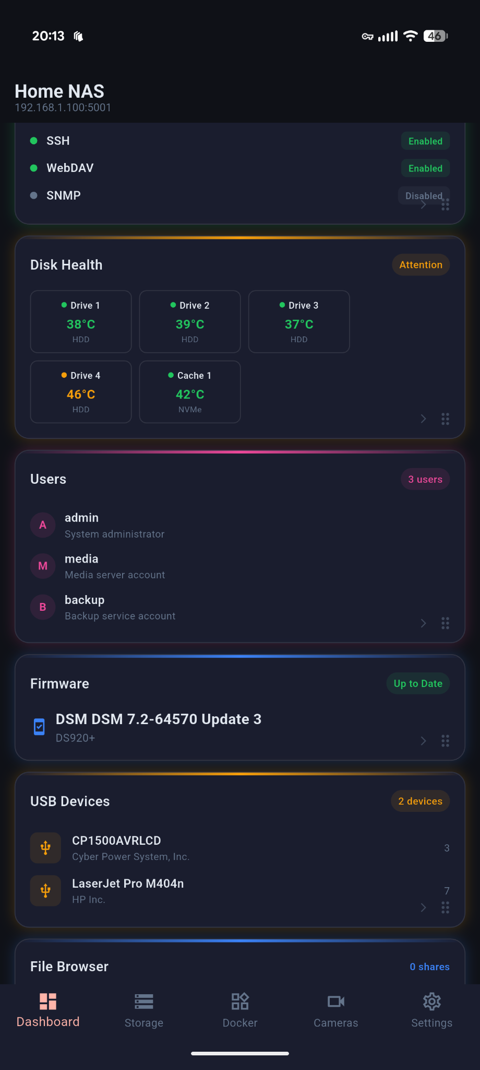The image size is (480, 1070).
Task: Open the 0 shares link
Action: pos(429,967)
